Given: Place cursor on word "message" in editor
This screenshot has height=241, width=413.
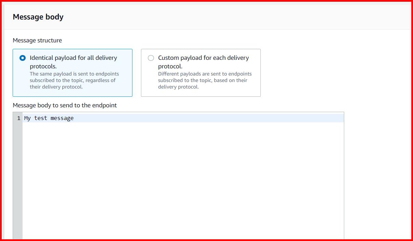Looking at the screenshot, I should coord(62,118).
